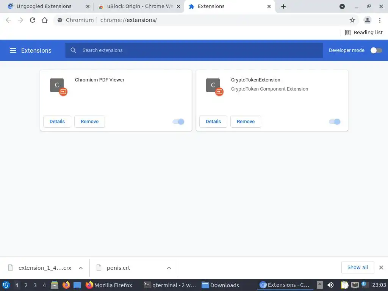Click the show desktop panel icon
388x291 pixels.
click(77, 285)
